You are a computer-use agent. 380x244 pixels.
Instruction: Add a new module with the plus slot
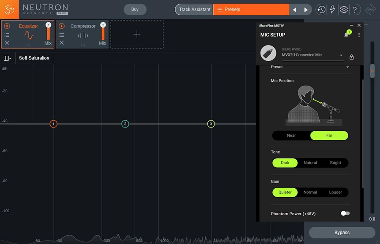[x=137, y=35]
